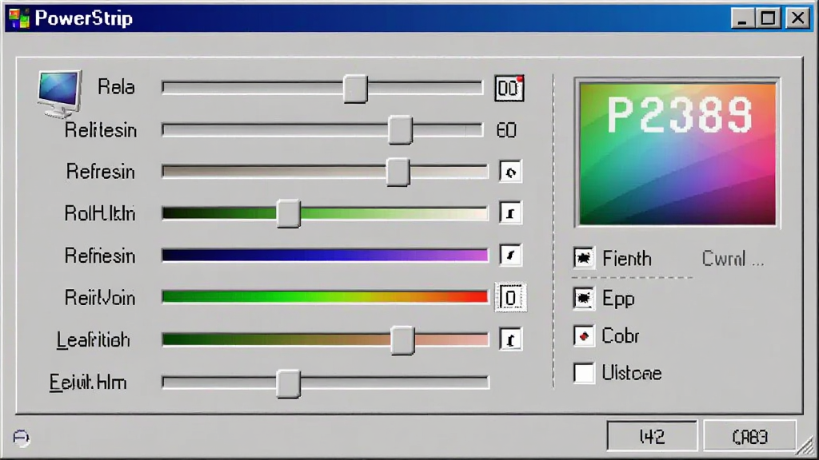The image size is (819, 460).
Task: Click the Eeiuit.Hlm label
Action: (x=88, y=383)
